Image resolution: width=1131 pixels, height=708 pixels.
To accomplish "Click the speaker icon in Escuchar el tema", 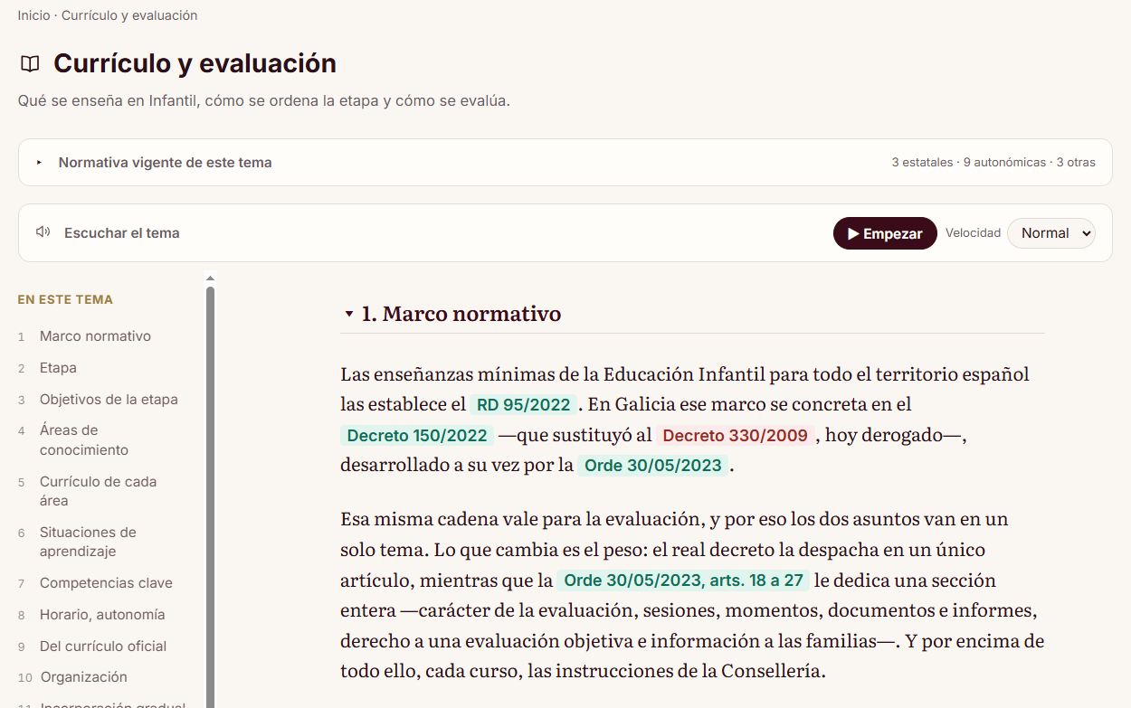I will click(43, 232).
